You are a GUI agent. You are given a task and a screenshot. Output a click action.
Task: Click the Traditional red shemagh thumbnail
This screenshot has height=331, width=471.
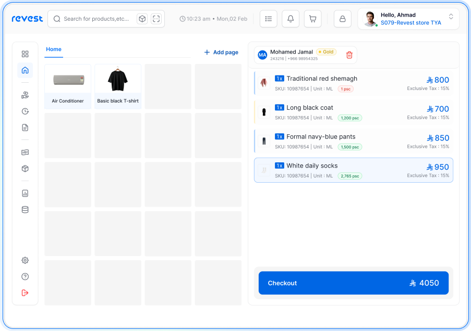[264, 82]
